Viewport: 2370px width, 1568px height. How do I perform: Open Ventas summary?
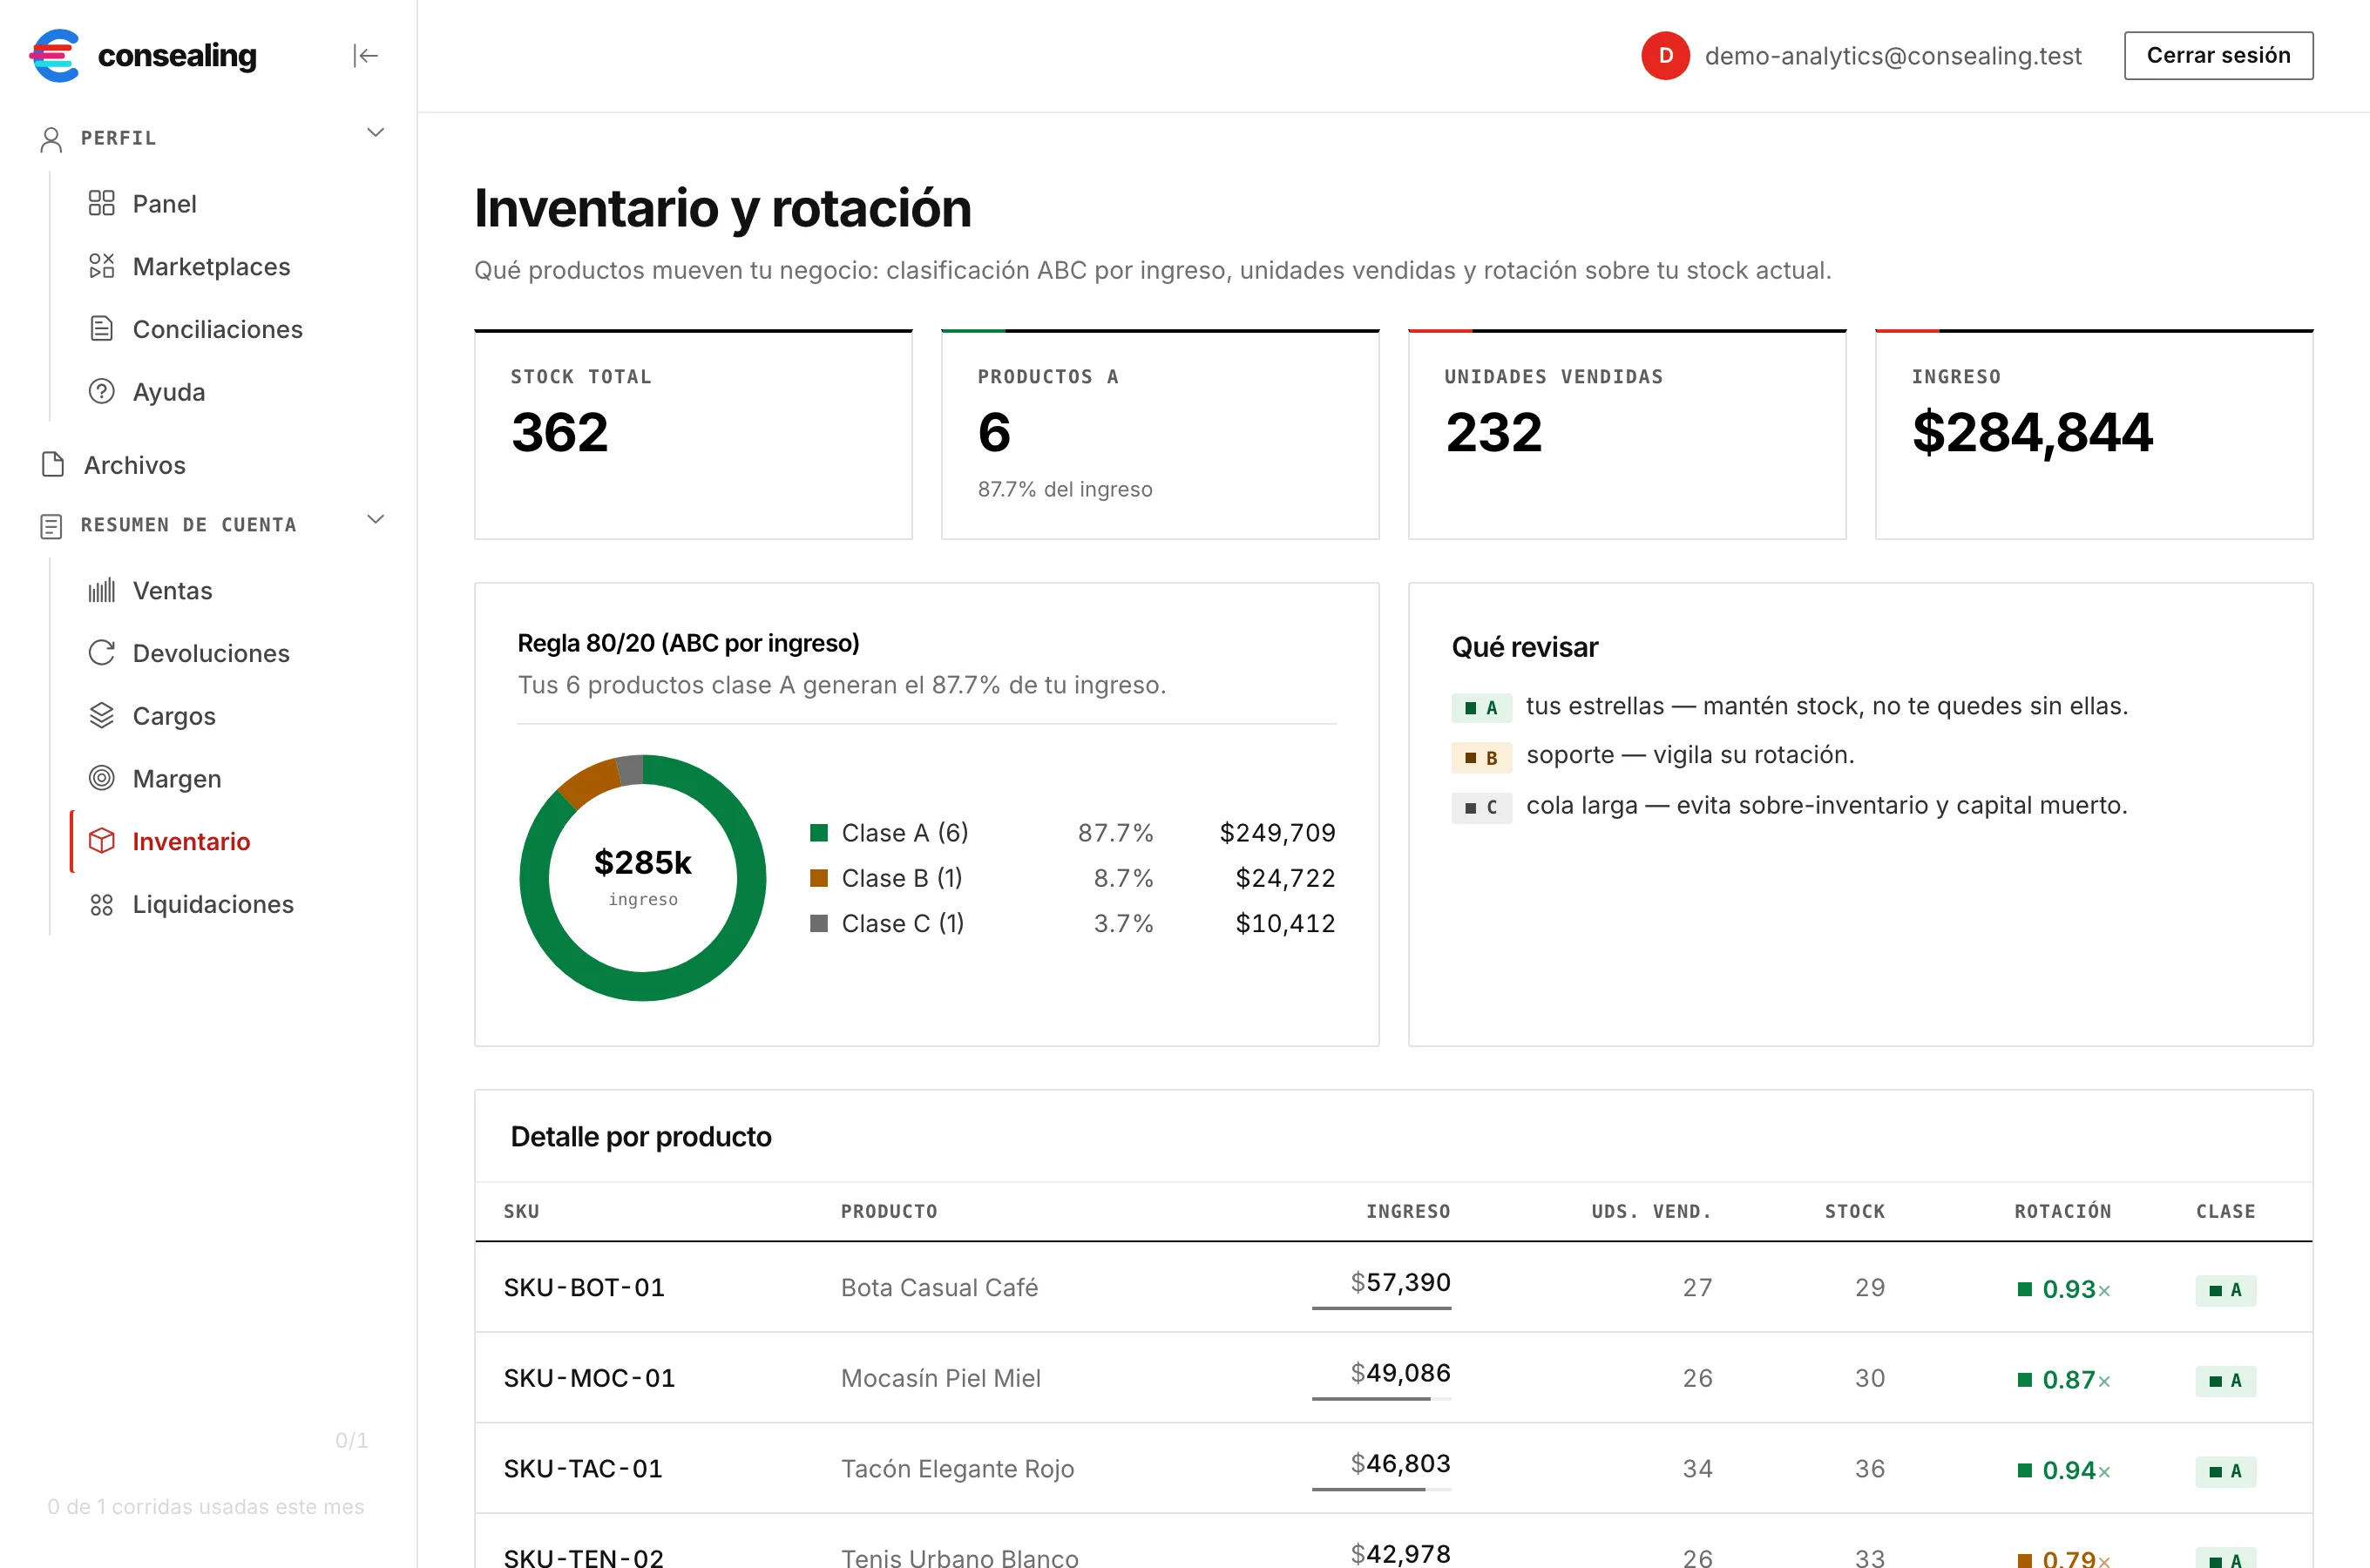(x=172, y=591)
